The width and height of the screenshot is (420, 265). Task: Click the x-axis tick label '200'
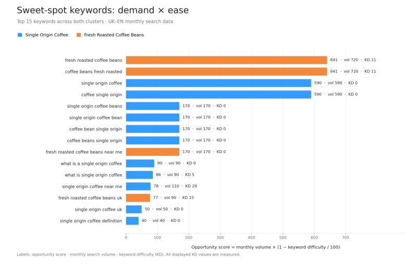tap(189, 237)
